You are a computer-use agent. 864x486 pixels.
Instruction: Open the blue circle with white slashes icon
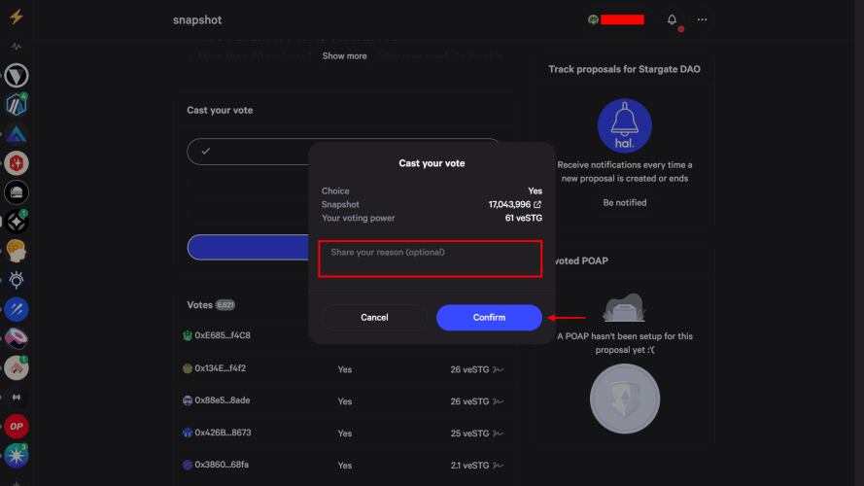pos(17,309)
